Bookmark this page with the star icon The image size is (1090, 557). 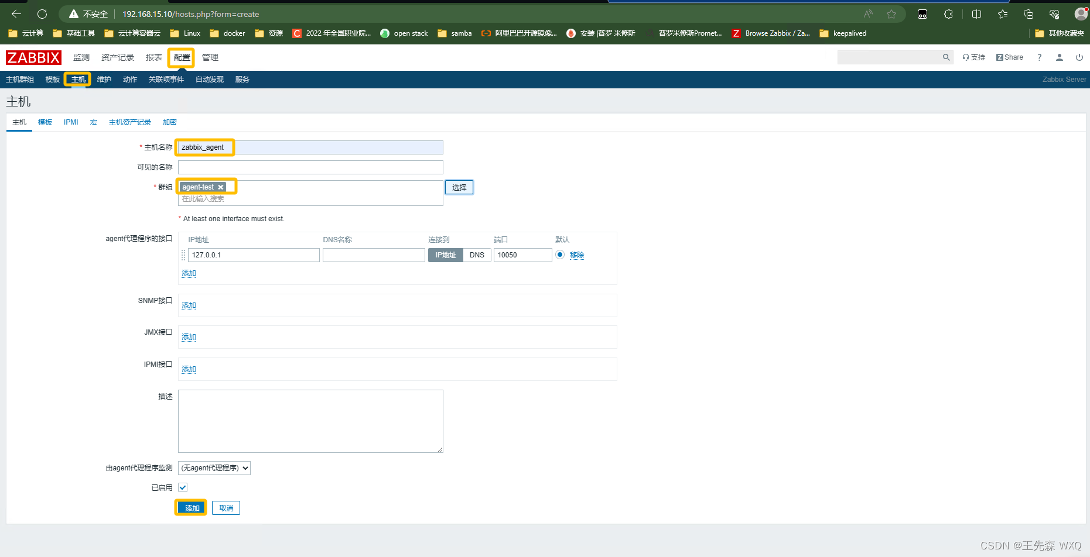pos(891,14)
